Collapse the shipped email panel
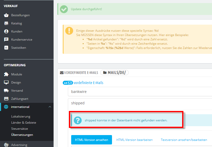The image size is (212, 147). point(140,103)
